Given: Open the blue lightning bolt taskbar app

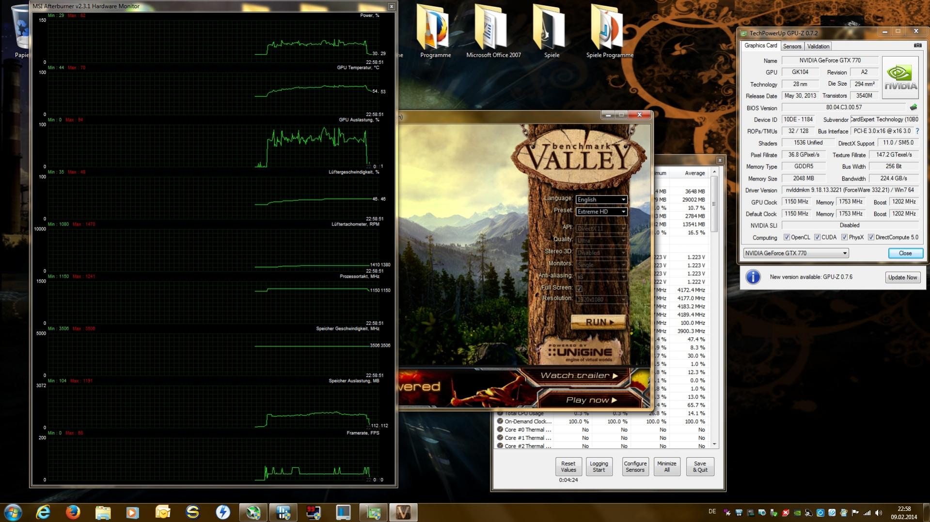Looking at the screenshot, I should point(223,512).
